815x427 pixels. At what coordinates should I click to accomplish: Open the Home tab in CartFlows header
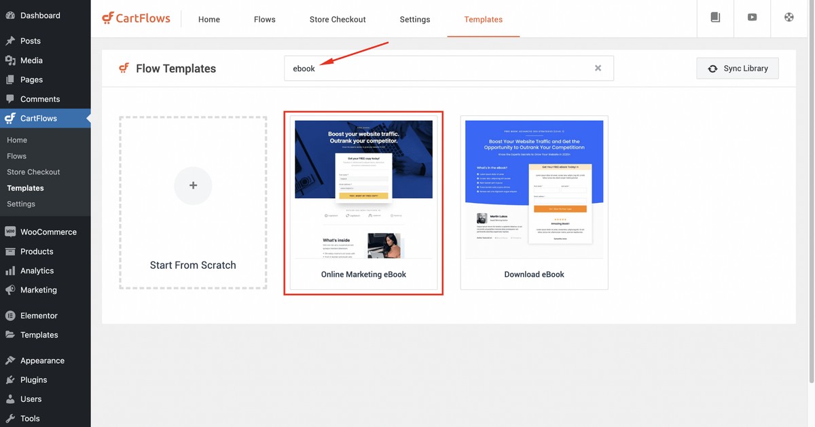[x=209, y=19]
